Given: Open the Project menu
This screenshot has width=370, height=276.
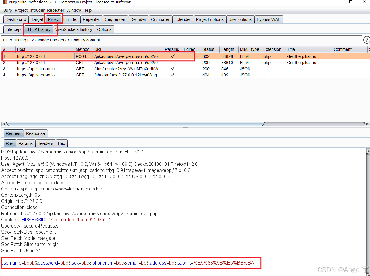Looking at the screenshot, I should pyautogui.click(x=21, y=10).
